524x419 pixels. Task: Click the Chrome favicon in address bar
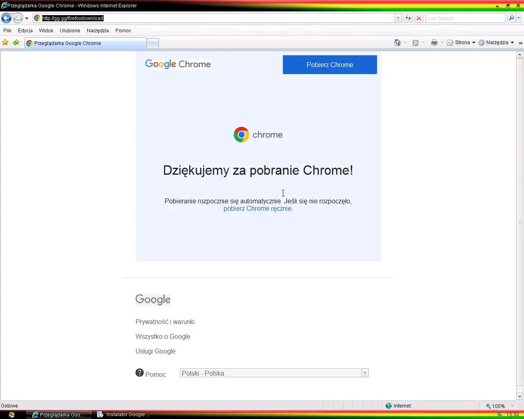point(37,18)
